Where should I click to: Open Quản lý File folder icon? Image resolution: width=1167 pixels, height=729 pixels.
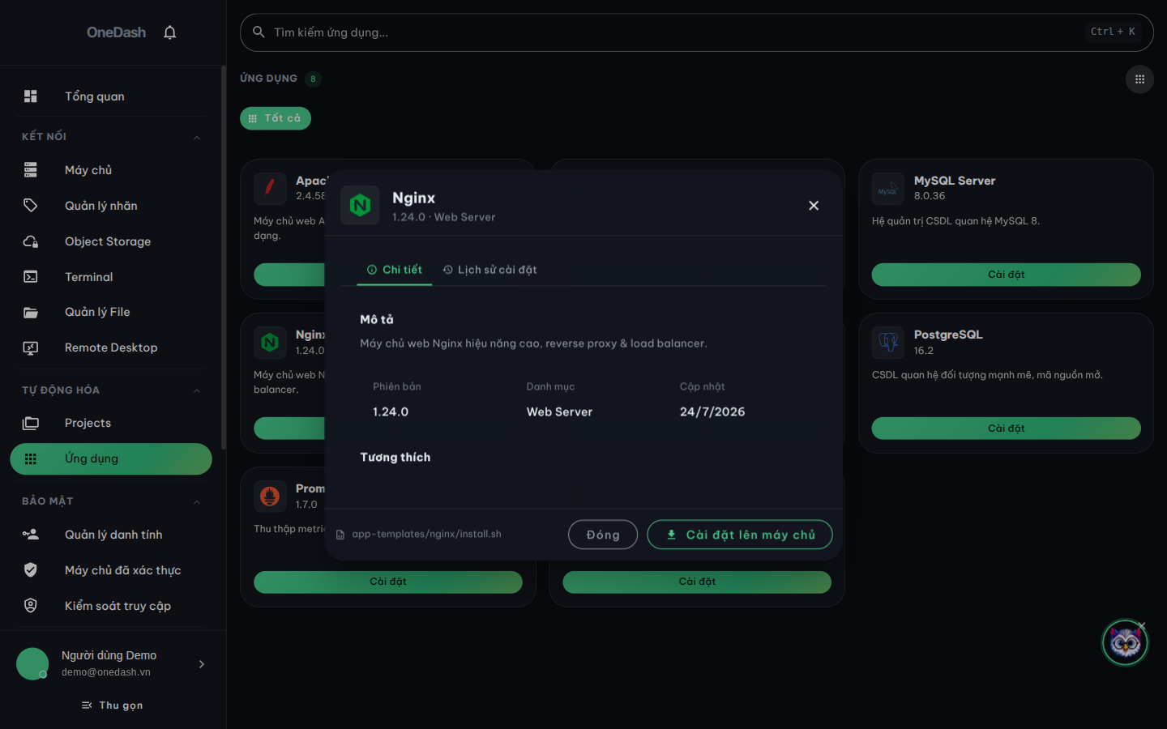(31, 312)
